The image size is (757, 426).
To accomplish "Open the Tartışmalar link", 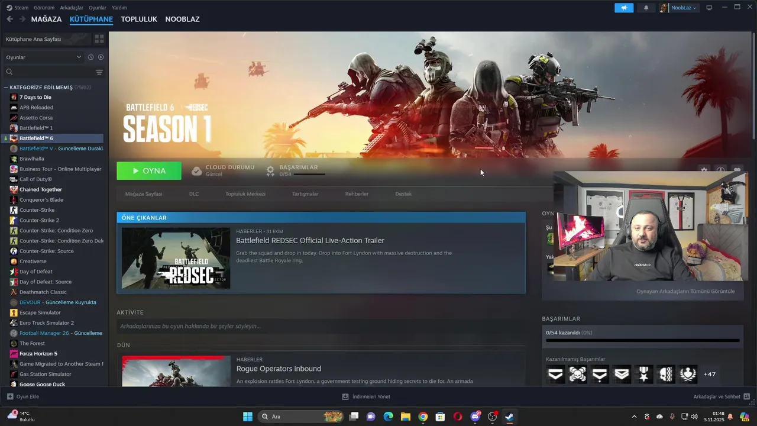I will (305, 194).
